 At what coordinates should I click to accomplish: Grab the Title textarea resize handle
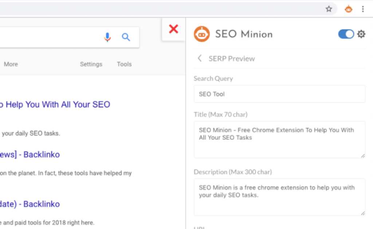[x=363, y=156]
